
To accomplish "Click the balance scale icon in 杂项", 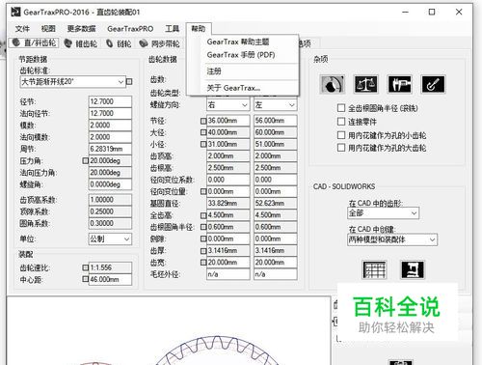I will (x=365, y=84).
